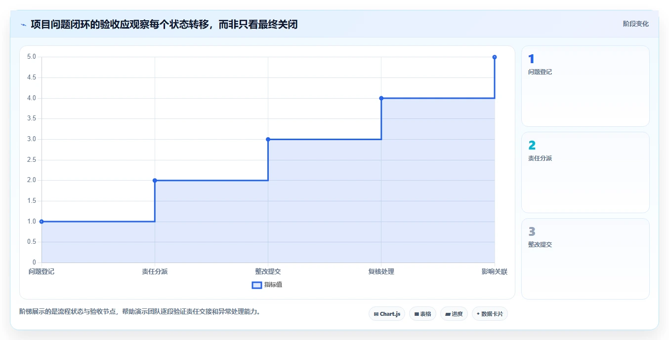Open stage card 1 问题登记
The height and width of the screenshot is (340, 669).
(585, 86)
